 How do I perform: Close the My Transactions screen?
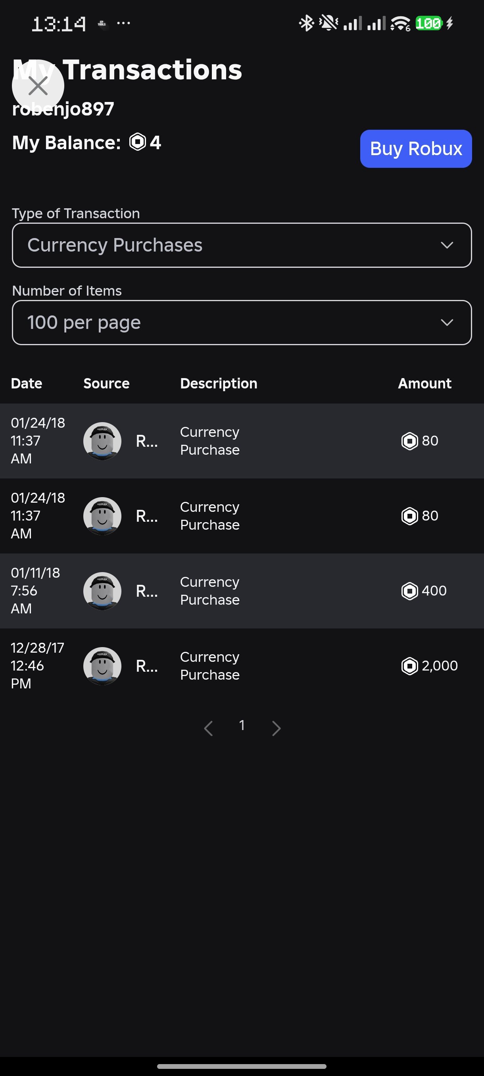[38, 86]
